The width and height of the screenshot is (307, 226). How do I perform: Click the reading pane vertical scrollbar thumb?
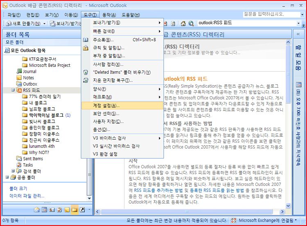(288, 74)
